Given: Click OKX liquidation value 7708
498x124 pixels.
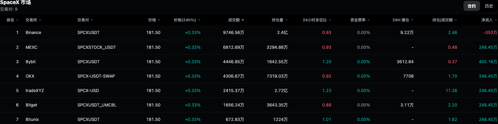Looking at the screenshot, I should coord(408,76).
